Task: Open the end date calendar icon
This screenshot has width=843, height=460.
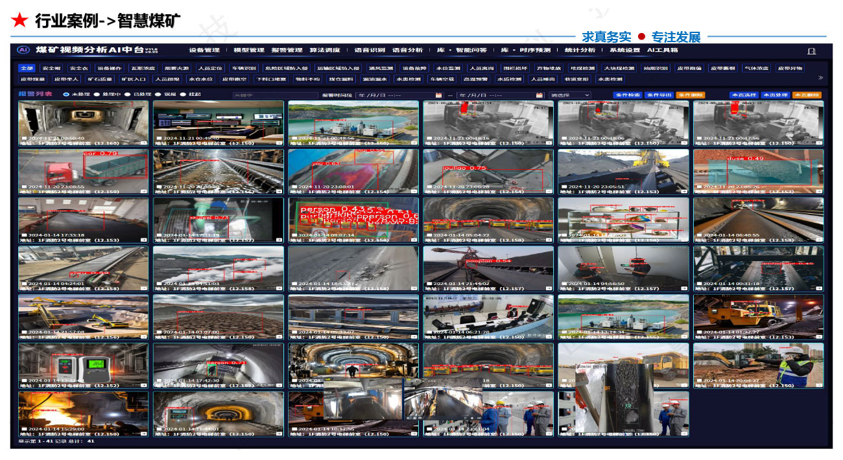Action: click(539, 95)
